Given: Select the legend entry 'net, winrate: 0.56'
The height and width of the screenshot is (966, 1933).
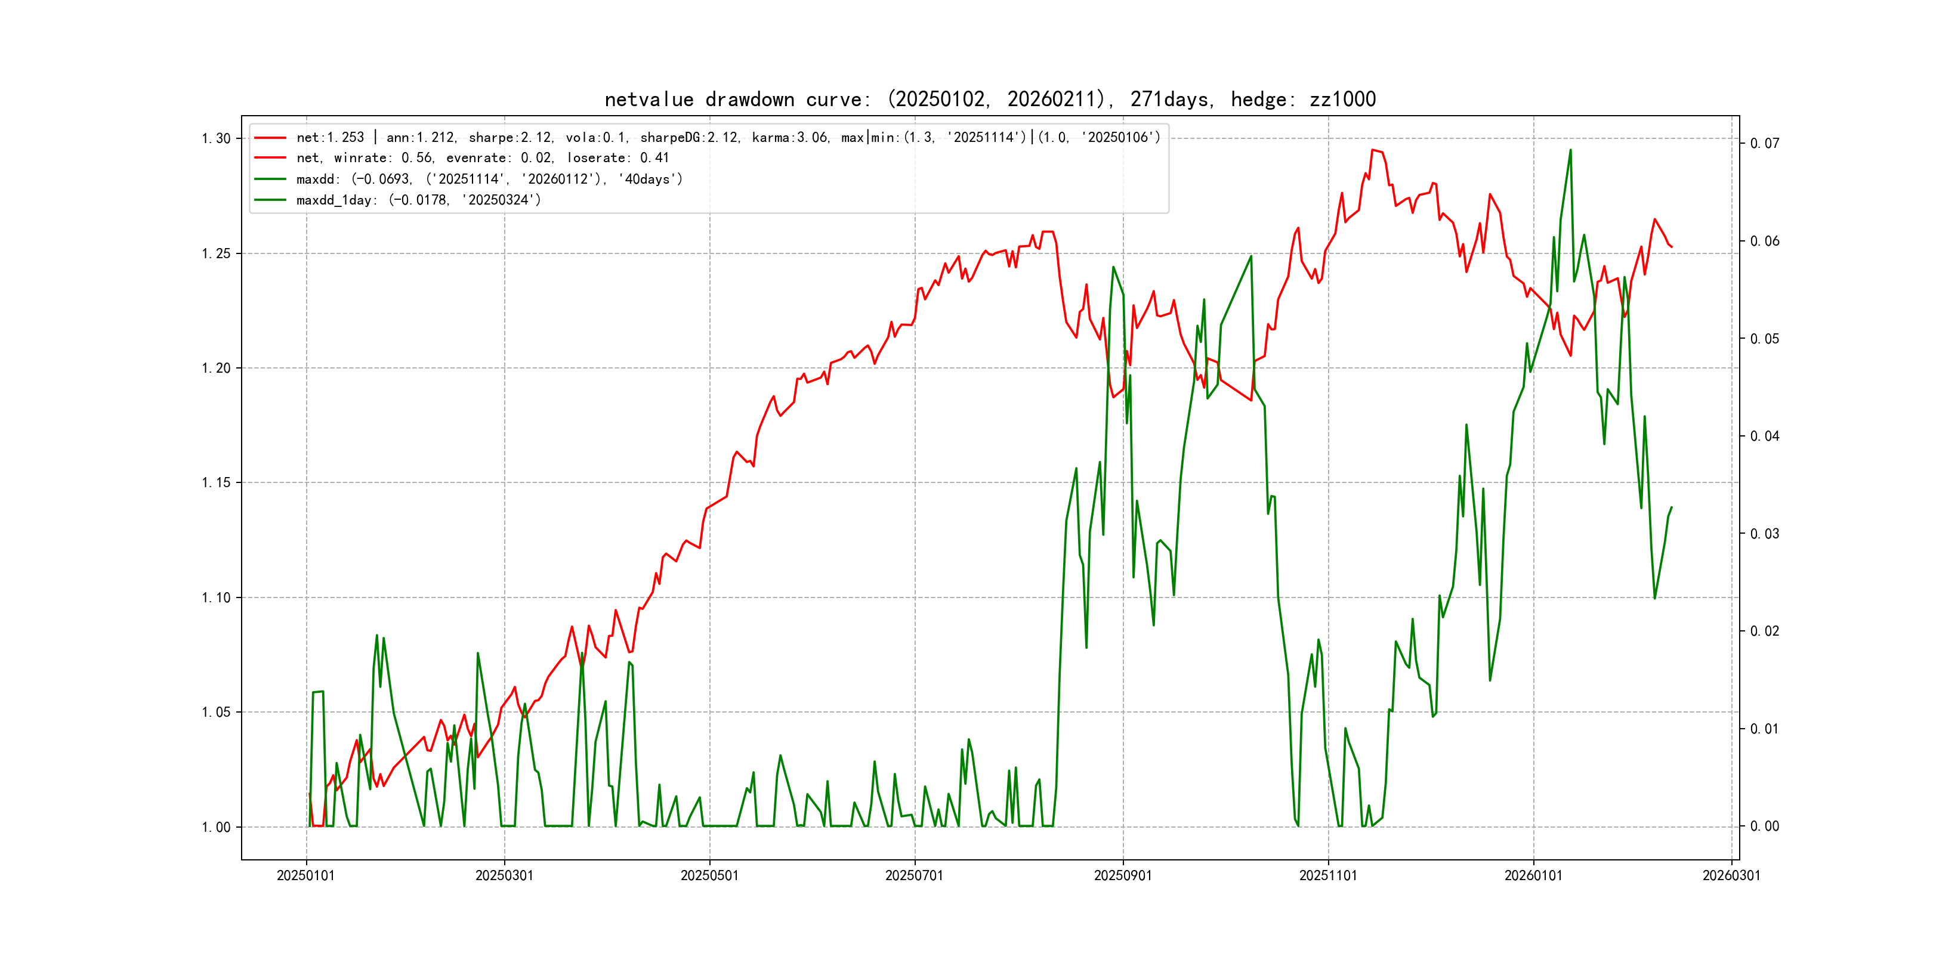Looking at the screenshot, I should click(483, 158).
